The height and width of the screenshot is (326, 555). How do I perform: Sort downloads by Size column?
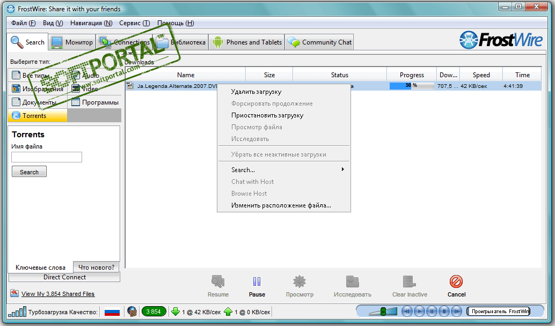click(269, 75)
